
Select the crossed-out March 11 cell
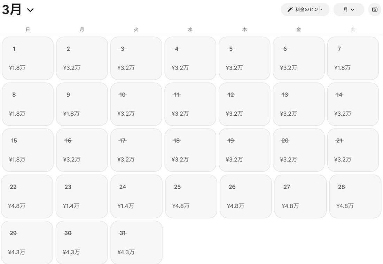tap(190, 104)
